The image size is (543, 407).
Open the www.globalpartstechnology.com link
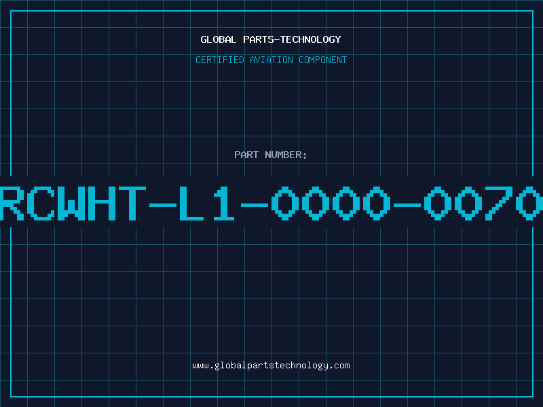click(x=271, y=366)
